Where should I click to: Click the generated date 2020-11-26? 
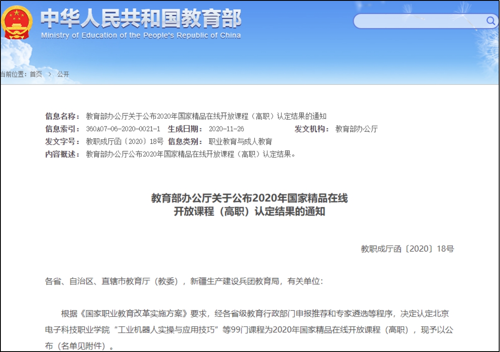click(x=226, y=129)
